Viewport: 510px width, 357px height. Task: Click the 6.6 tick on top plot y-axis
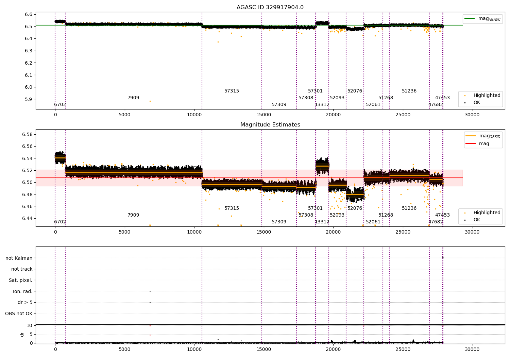pos(29,14)
